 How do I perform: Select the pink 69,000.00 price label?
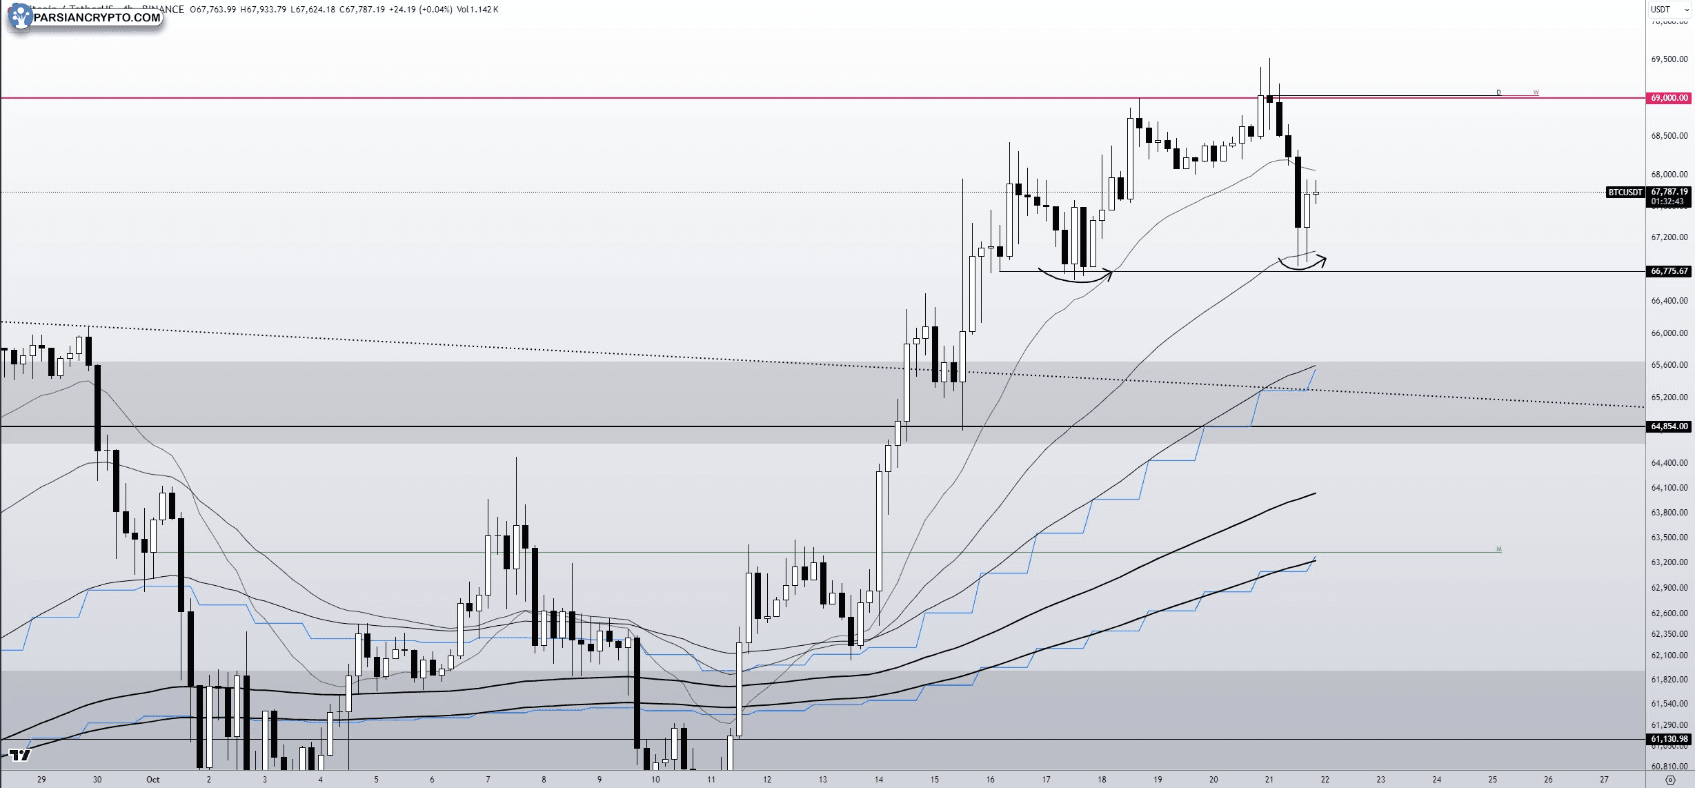click(1669, 98)
